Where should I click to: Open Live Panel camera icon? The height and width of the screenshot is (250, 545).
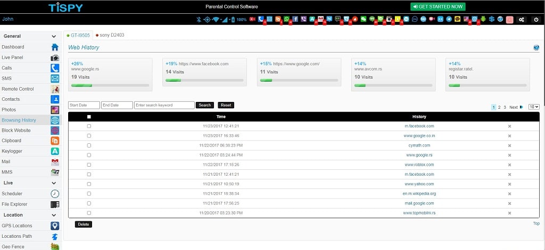point(55,57)
